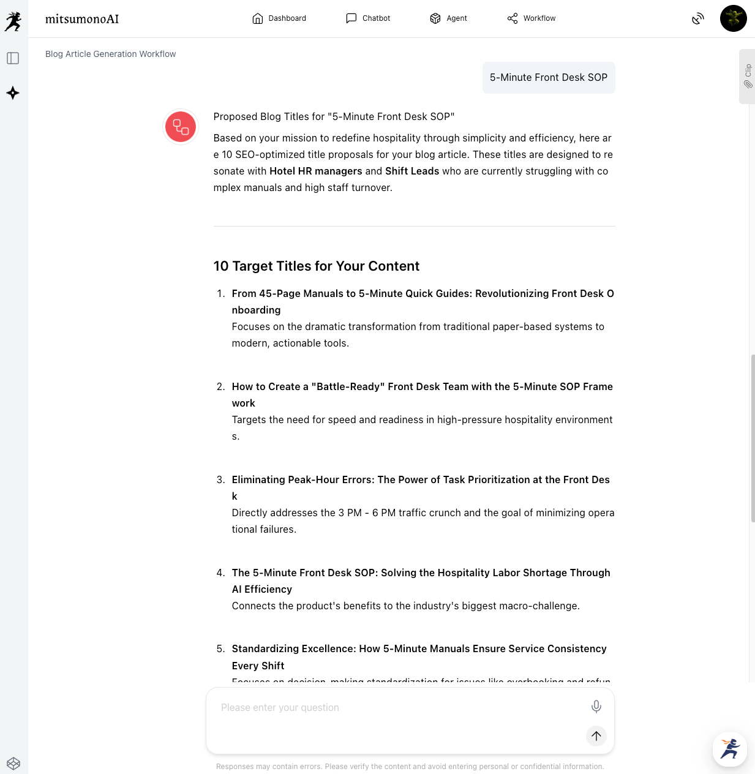Click the ninja logo in top-left corner
This screenshot has height=774, width=755.
[13, 21]
